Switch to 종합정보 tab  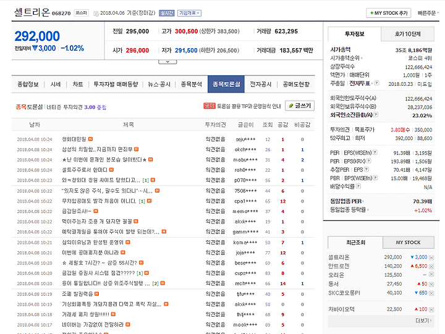click(28, 84)
